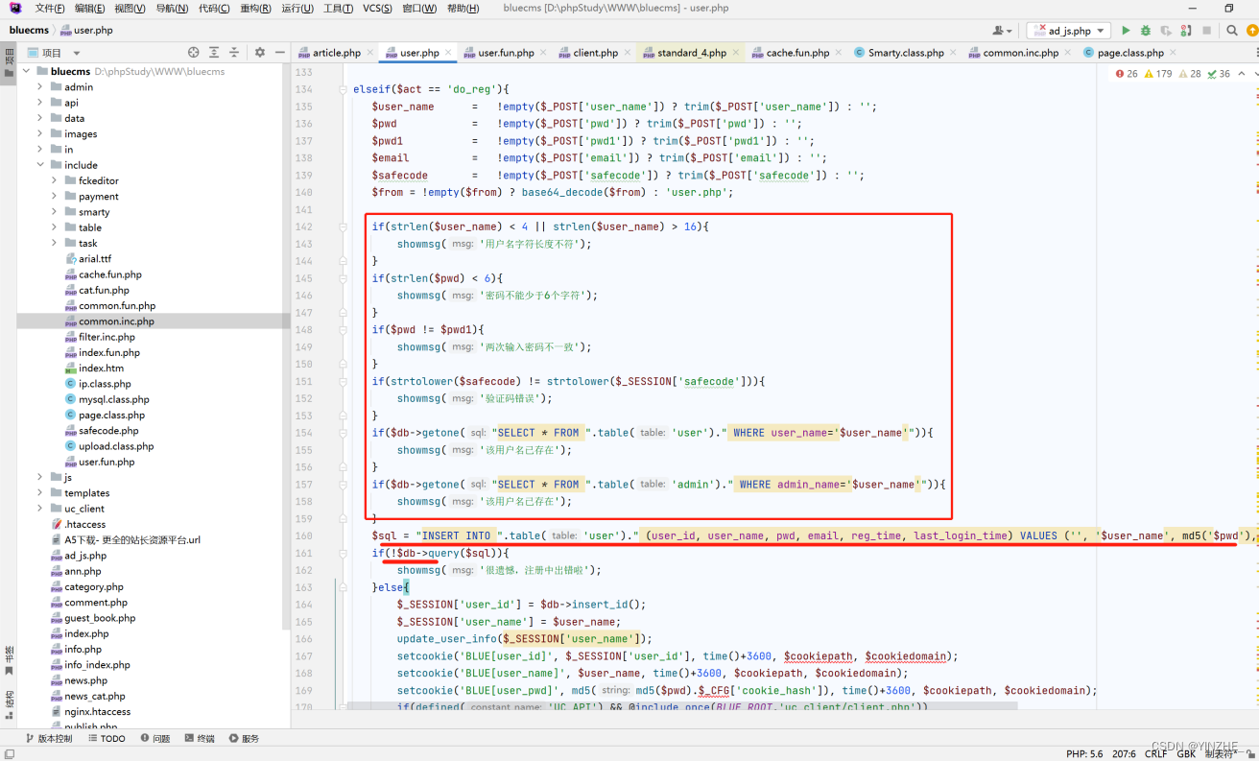Open the Refactor menu
The width and height of the screenshot is (1259, 761).
[255, 9]
